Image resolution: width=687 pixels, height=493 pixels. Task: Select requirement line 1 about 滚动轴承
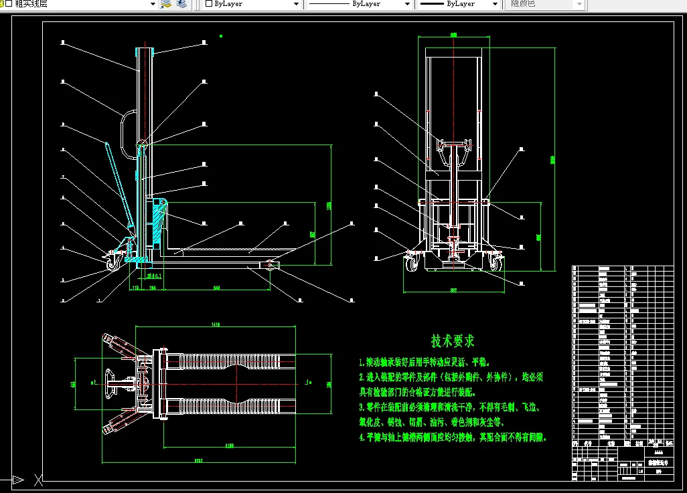(424, 362)
